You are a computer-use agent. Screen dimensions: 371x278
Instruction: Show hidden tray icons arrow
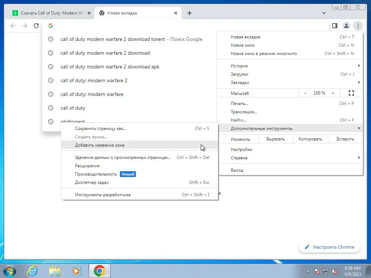pos(308,271)
